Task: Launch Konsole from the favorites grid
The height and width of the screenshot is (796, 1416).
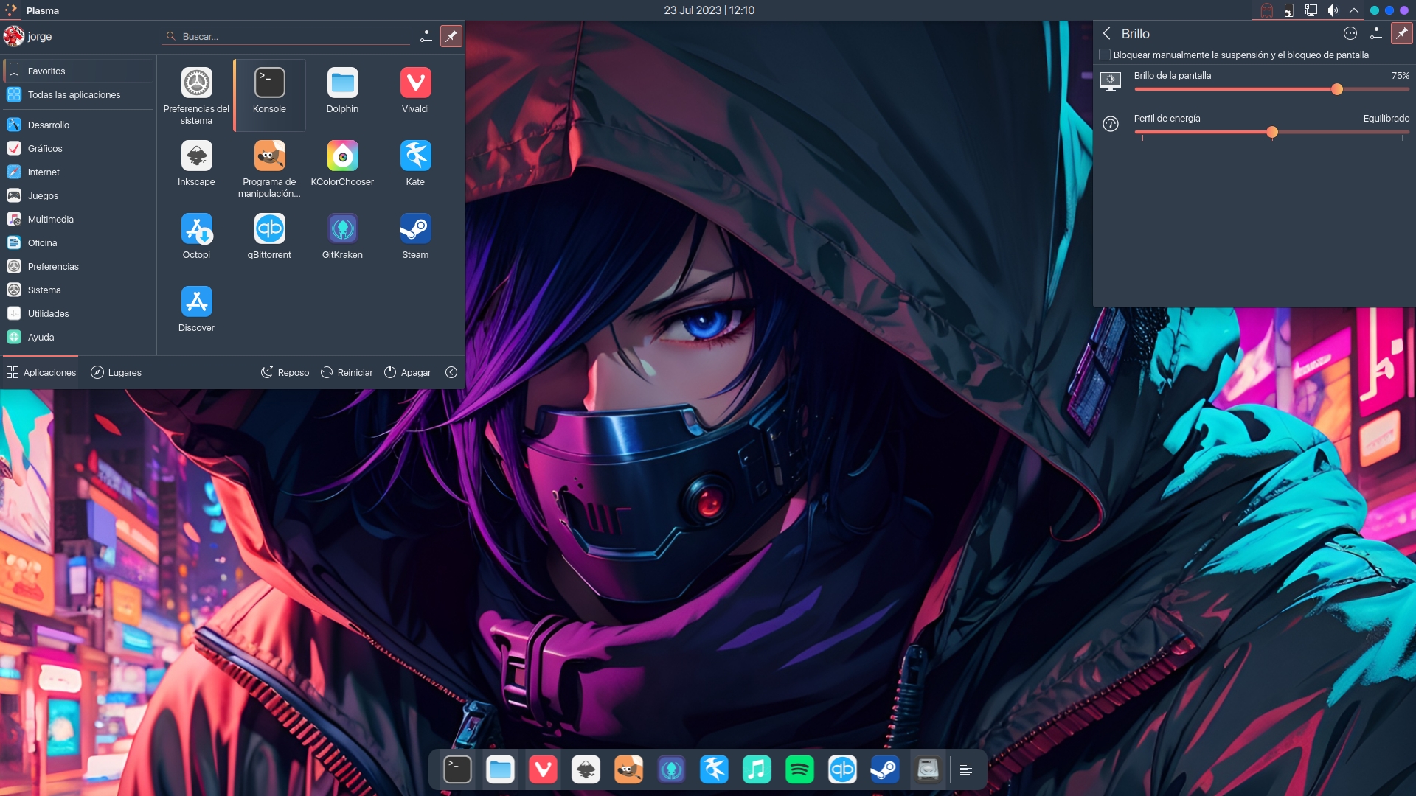Action: tap(269, 95)
